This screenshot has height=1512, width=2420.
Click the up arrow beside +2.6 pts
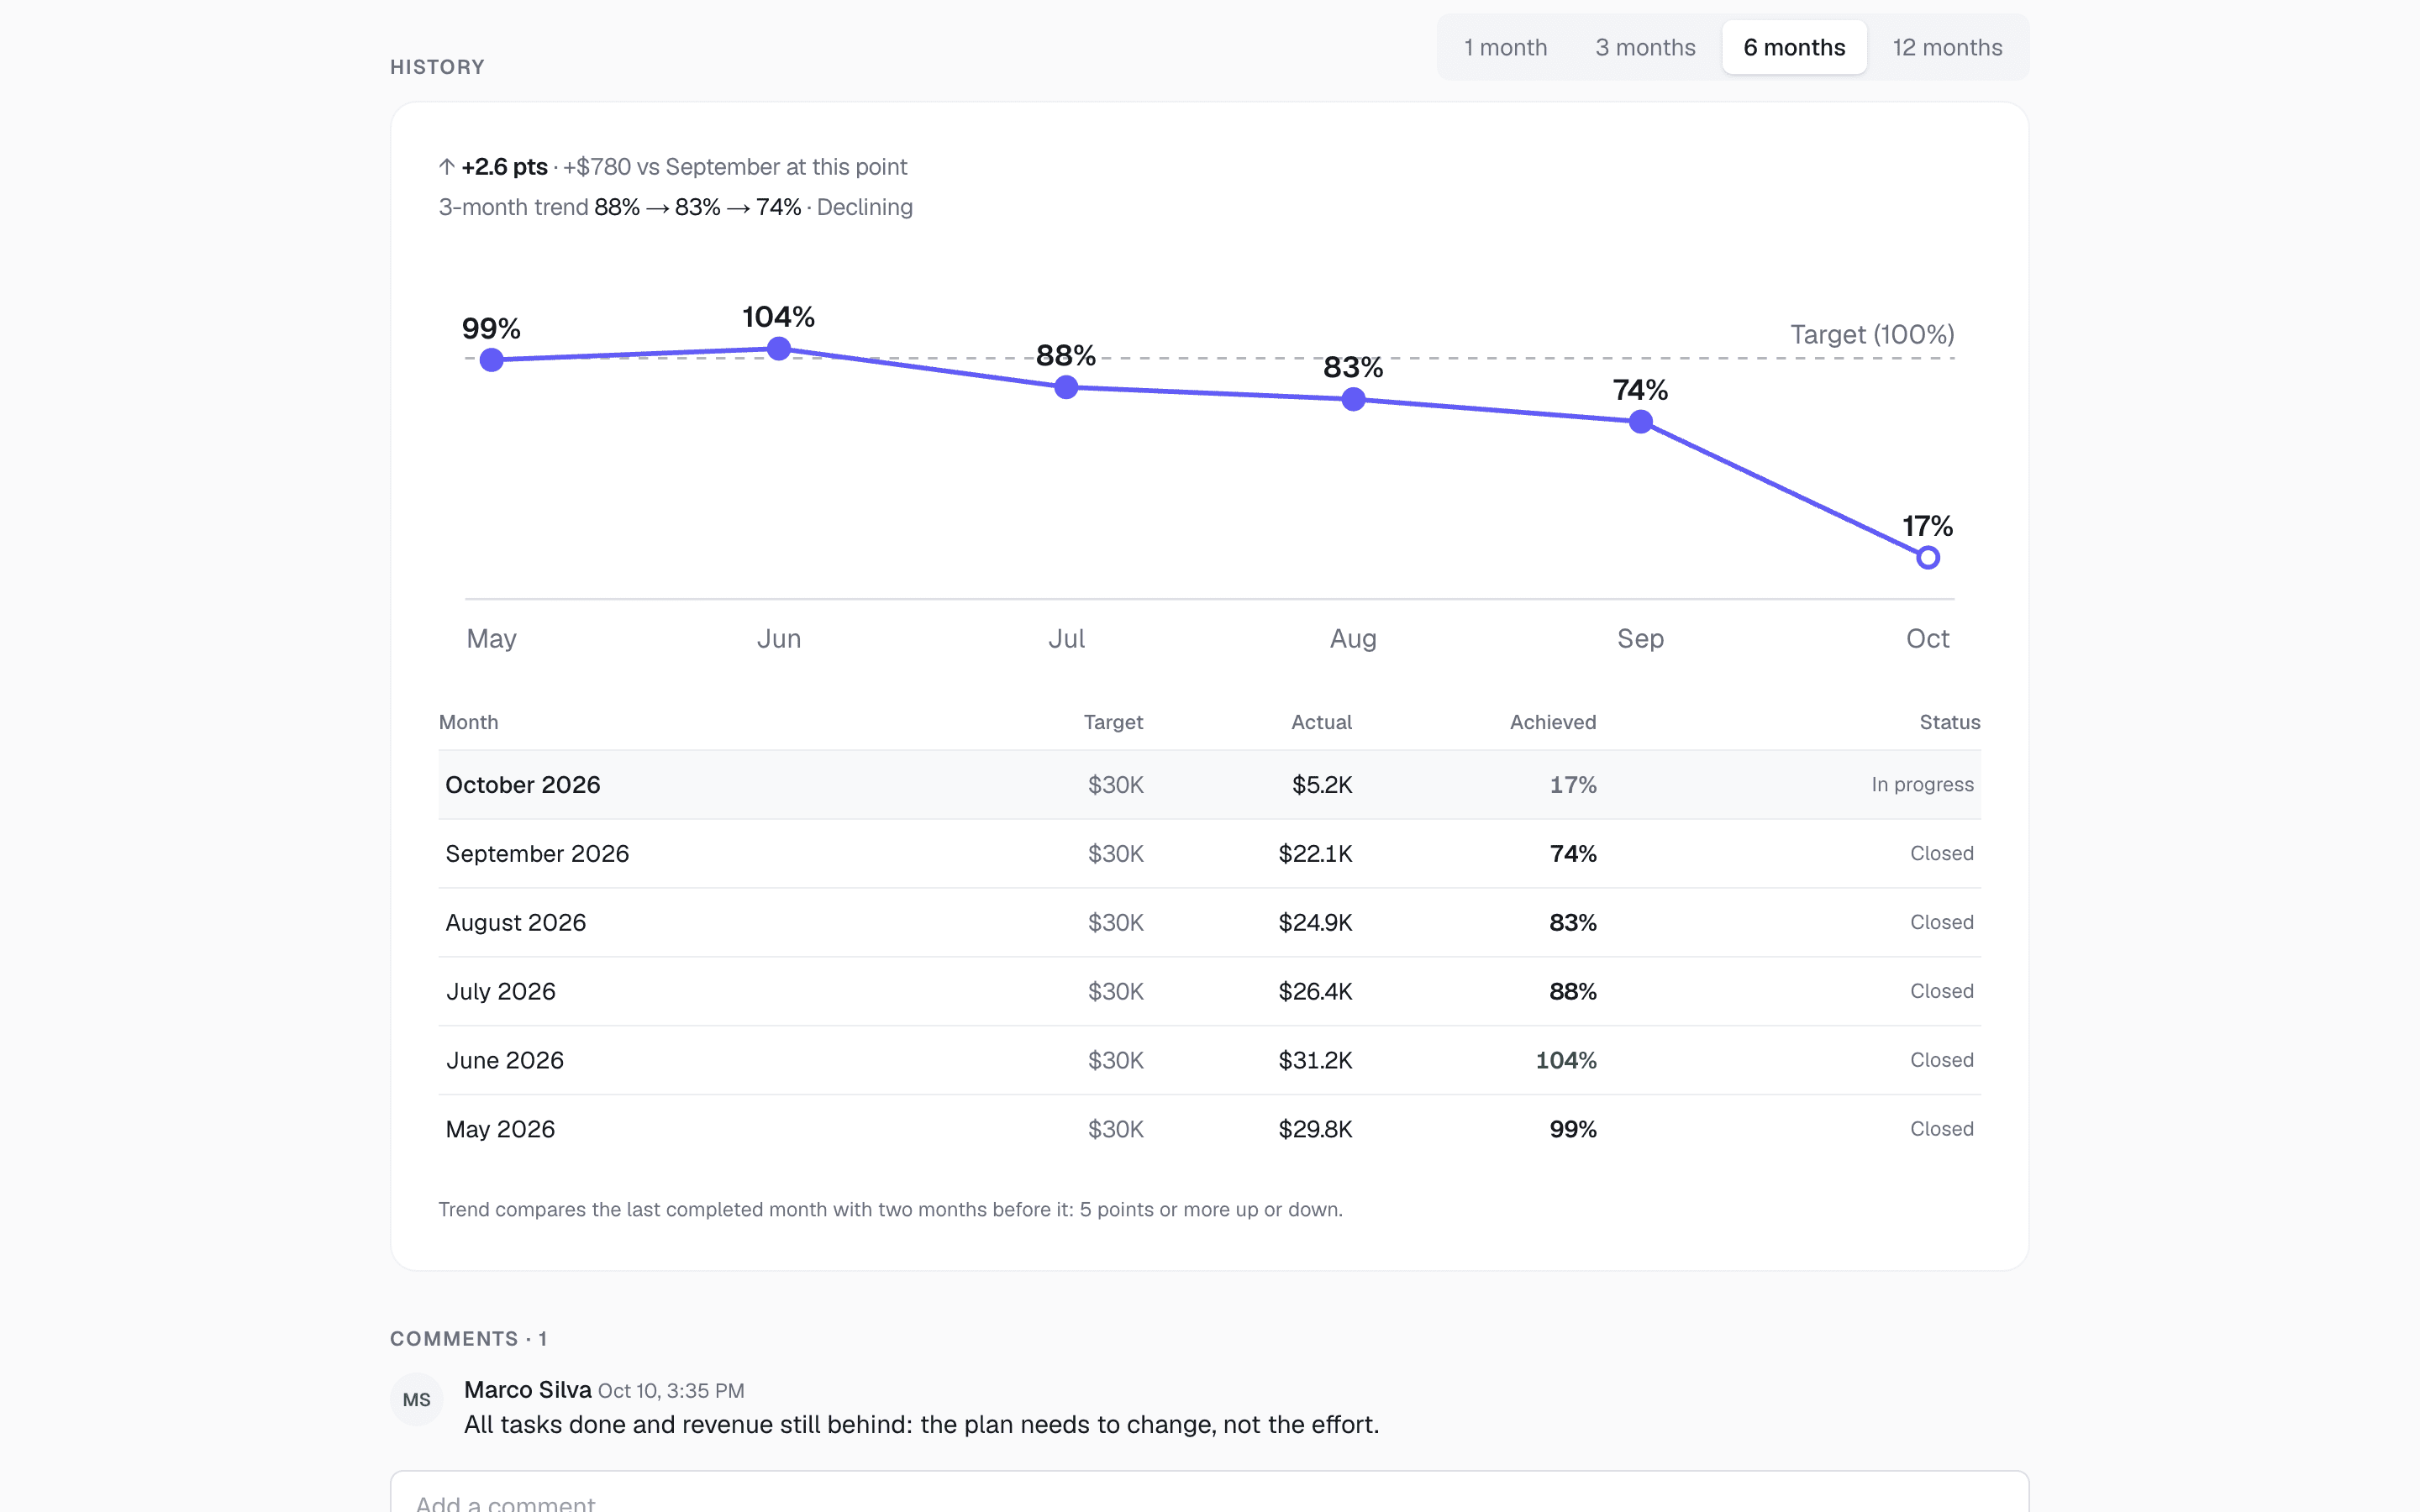(x=447, y=167)
